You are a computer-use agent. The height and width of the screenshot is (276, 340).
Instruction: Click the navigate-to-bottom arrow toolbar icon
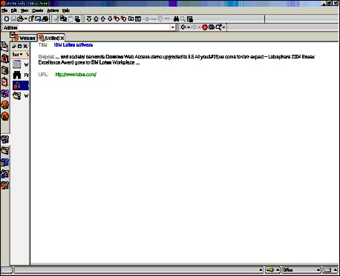pyautogui.click(x=96, y=18)
